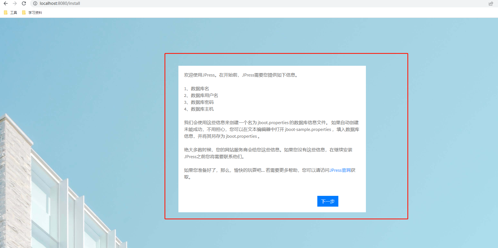Click the welcome line 欢迎使用JPress
This screenshot has width=498, height=248.
click(241, 75)
